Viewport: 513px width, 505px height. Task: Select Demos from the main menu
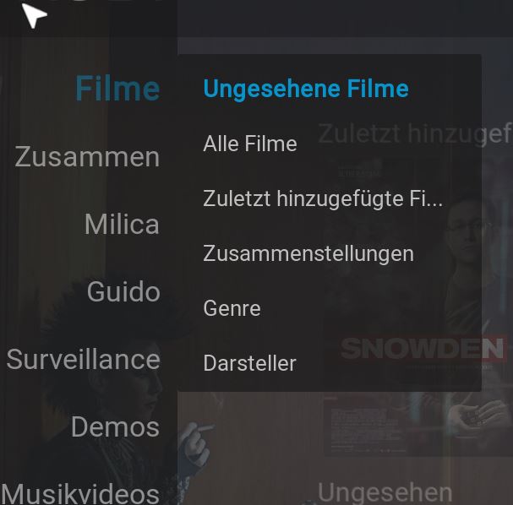coord(115,426)
